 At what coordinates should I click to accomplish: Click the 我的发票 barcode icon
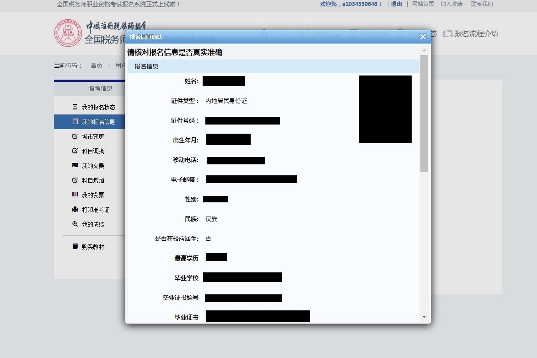75,195
